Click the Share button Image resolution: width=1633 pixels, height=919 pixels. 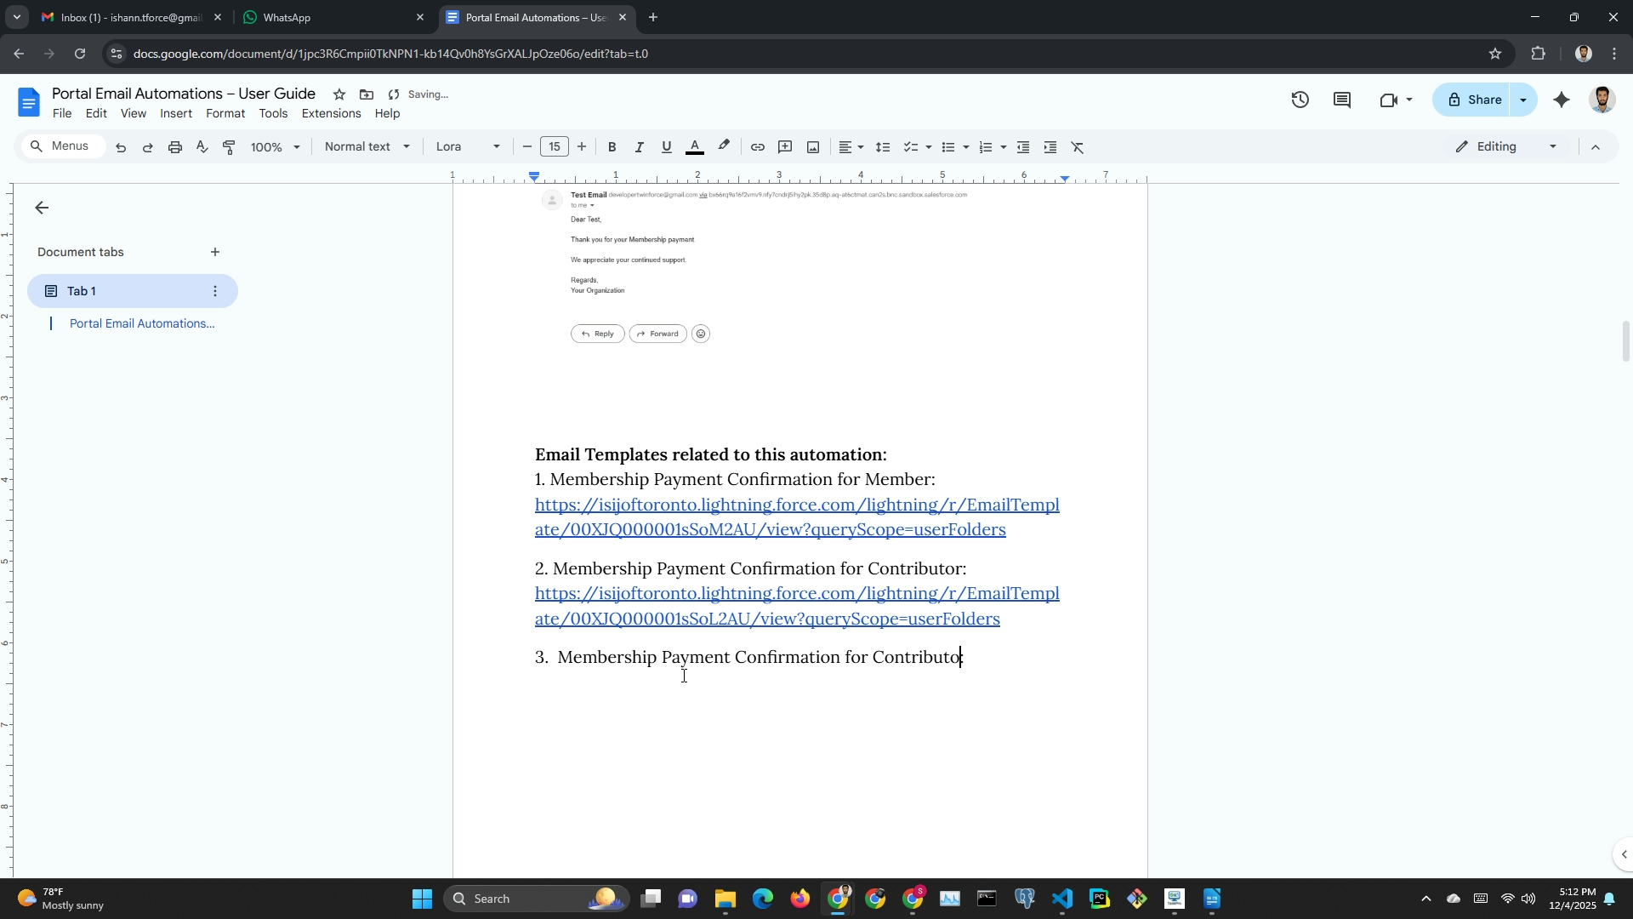1474,100
